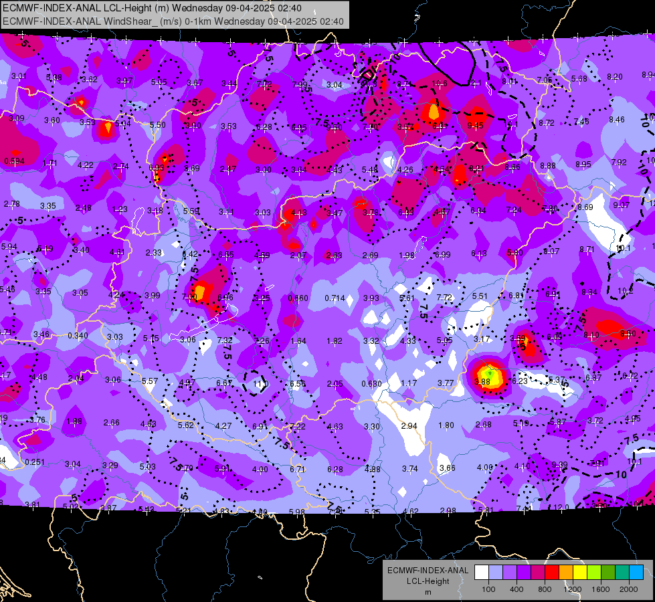Click the wind shear value 0.340
This screenshot has width=655, height=602.
pos(78,336)
